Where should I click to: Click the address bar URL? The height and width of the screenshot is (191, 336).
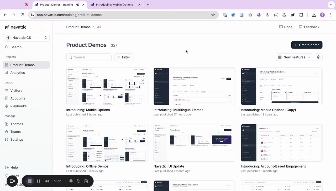click(x=69, y=15)
